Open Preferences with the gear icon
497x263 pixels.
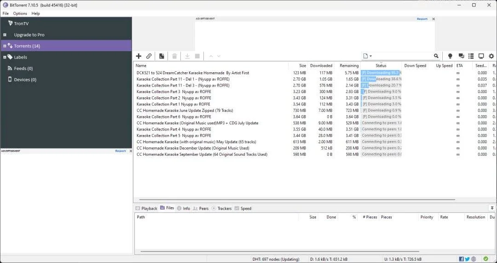click(x=491, y=56)
